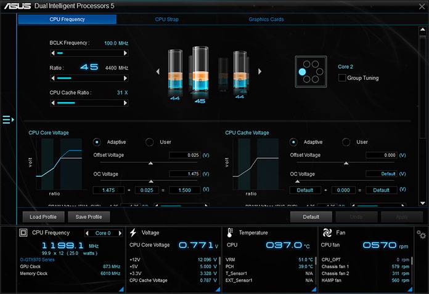Image resolution: width=429 pixels, height=294 pixels.
Task: Switch to the CPU Strap tab
Action: pos(166,20)
